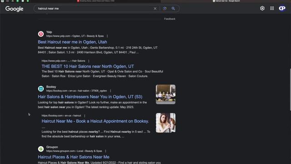
Task: Open Haircut Near Me Booksy appointment link
Action: click(95, 121)
